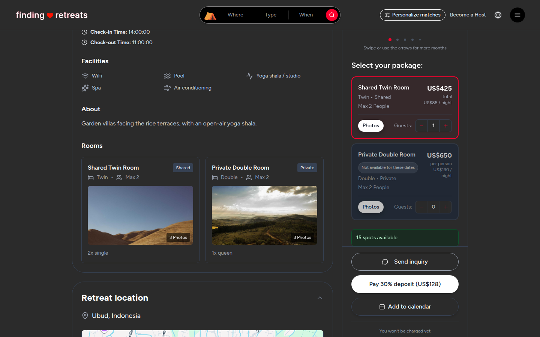
Task: Click 'Not available for these dates' label
Action: point(388,168)
